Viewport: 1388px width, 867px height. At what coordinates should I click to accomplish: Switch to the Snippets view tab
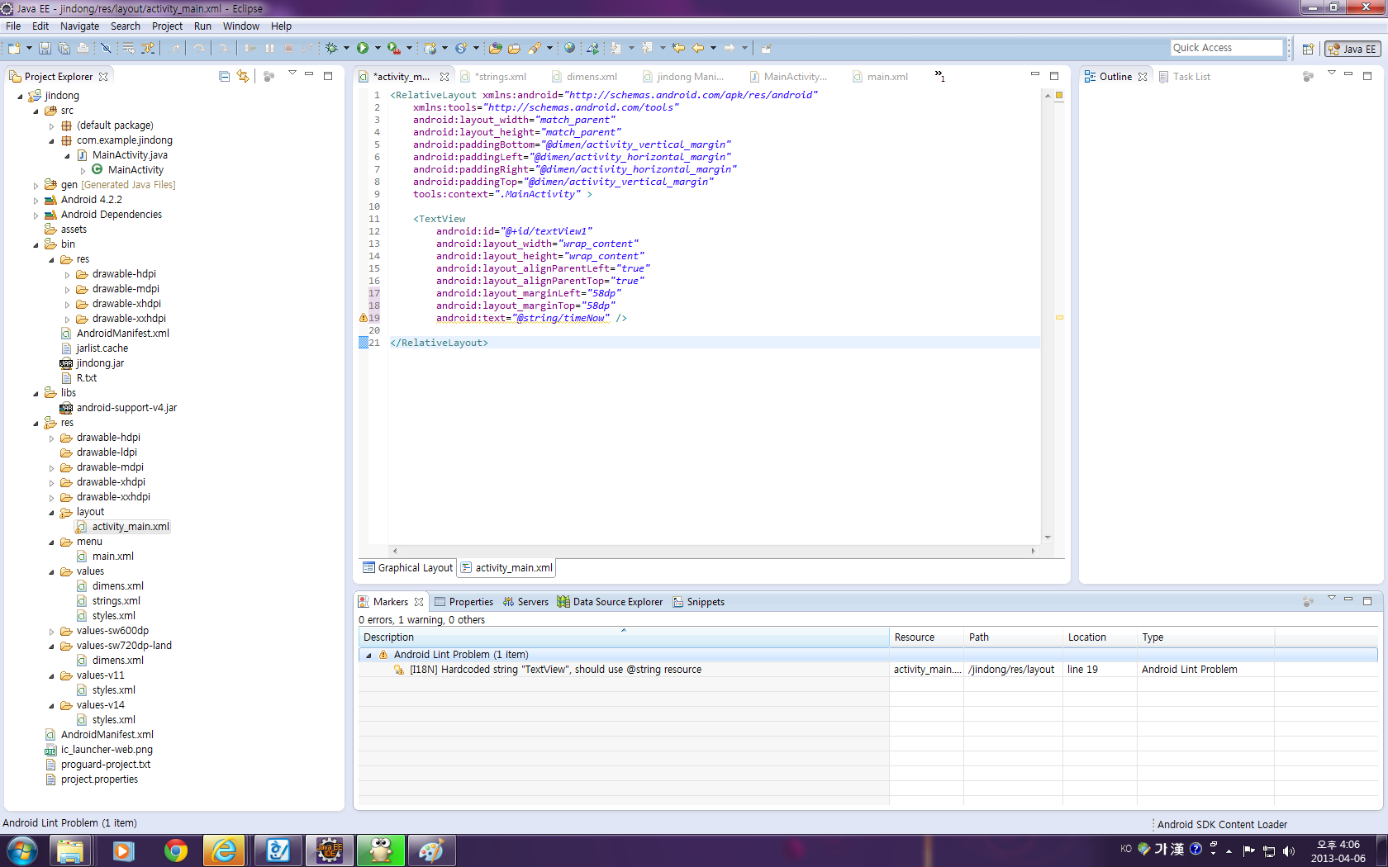(699, 602)
